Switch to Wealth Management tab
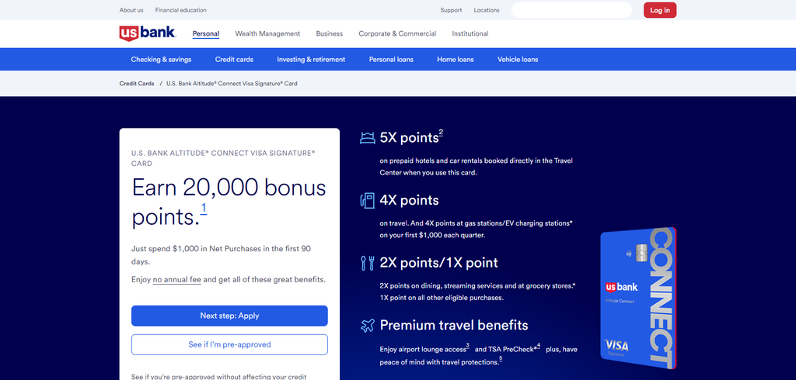Image resolution: width=796 pixels, height=380 pixels. click(x=267, y=34)
